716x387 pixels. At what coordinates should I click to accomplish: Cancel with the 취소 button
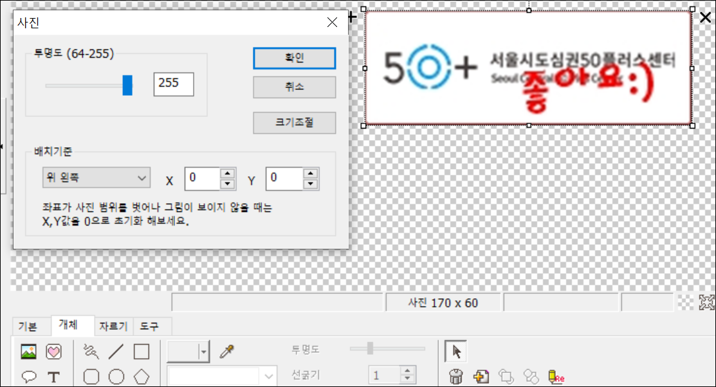click(x=295, y=87)
